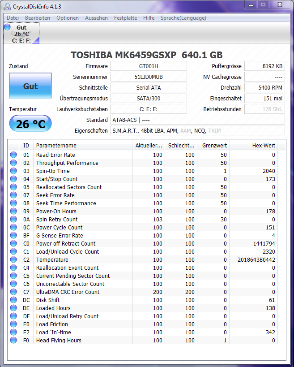Click status orb for Power Cycle Count
Screen dimensions: 294x367
pyautogui.click(x=13, y=227)
